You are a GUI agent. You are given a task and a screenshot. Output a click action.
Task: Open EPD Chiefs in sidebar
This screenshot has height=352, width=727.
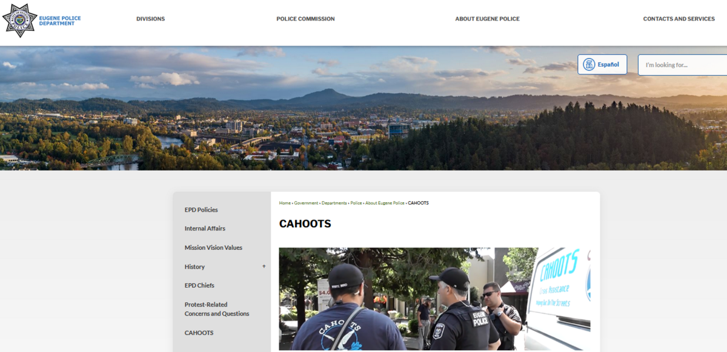[x=199, y=285]
